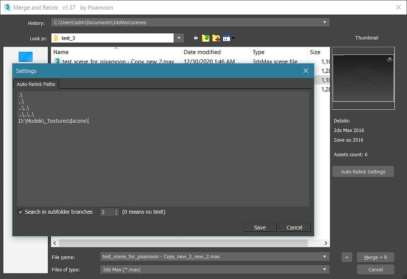Create new folder icon
Viewport: 407px width, 279px height.
[x=216, y=38]
